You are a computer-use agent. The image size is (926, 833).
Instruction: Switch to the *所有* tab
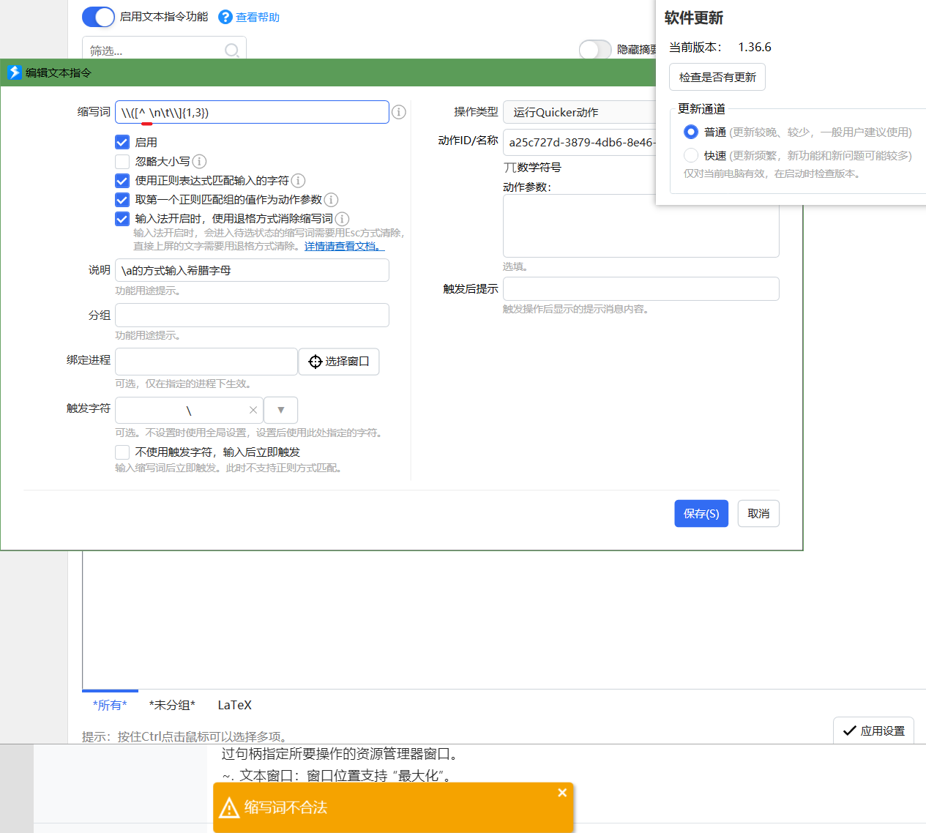click(110, 705)
